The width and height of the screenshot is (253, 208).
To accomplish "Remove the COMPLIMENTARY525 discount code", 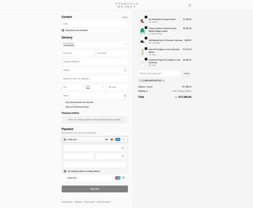I will (163, 81).
